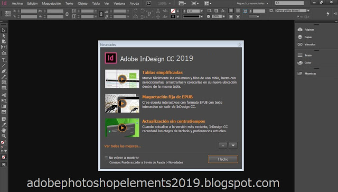Open the screen mode dropdown in top bar
Image resolution: width=338 pixels, height=192 pixels.
pos(195,3)
